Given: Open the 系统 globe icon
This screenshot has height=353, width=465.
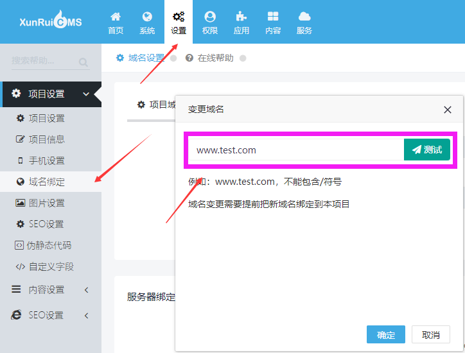Looking at the screenshot, I should pyautogui.click(x=147, y=17).
